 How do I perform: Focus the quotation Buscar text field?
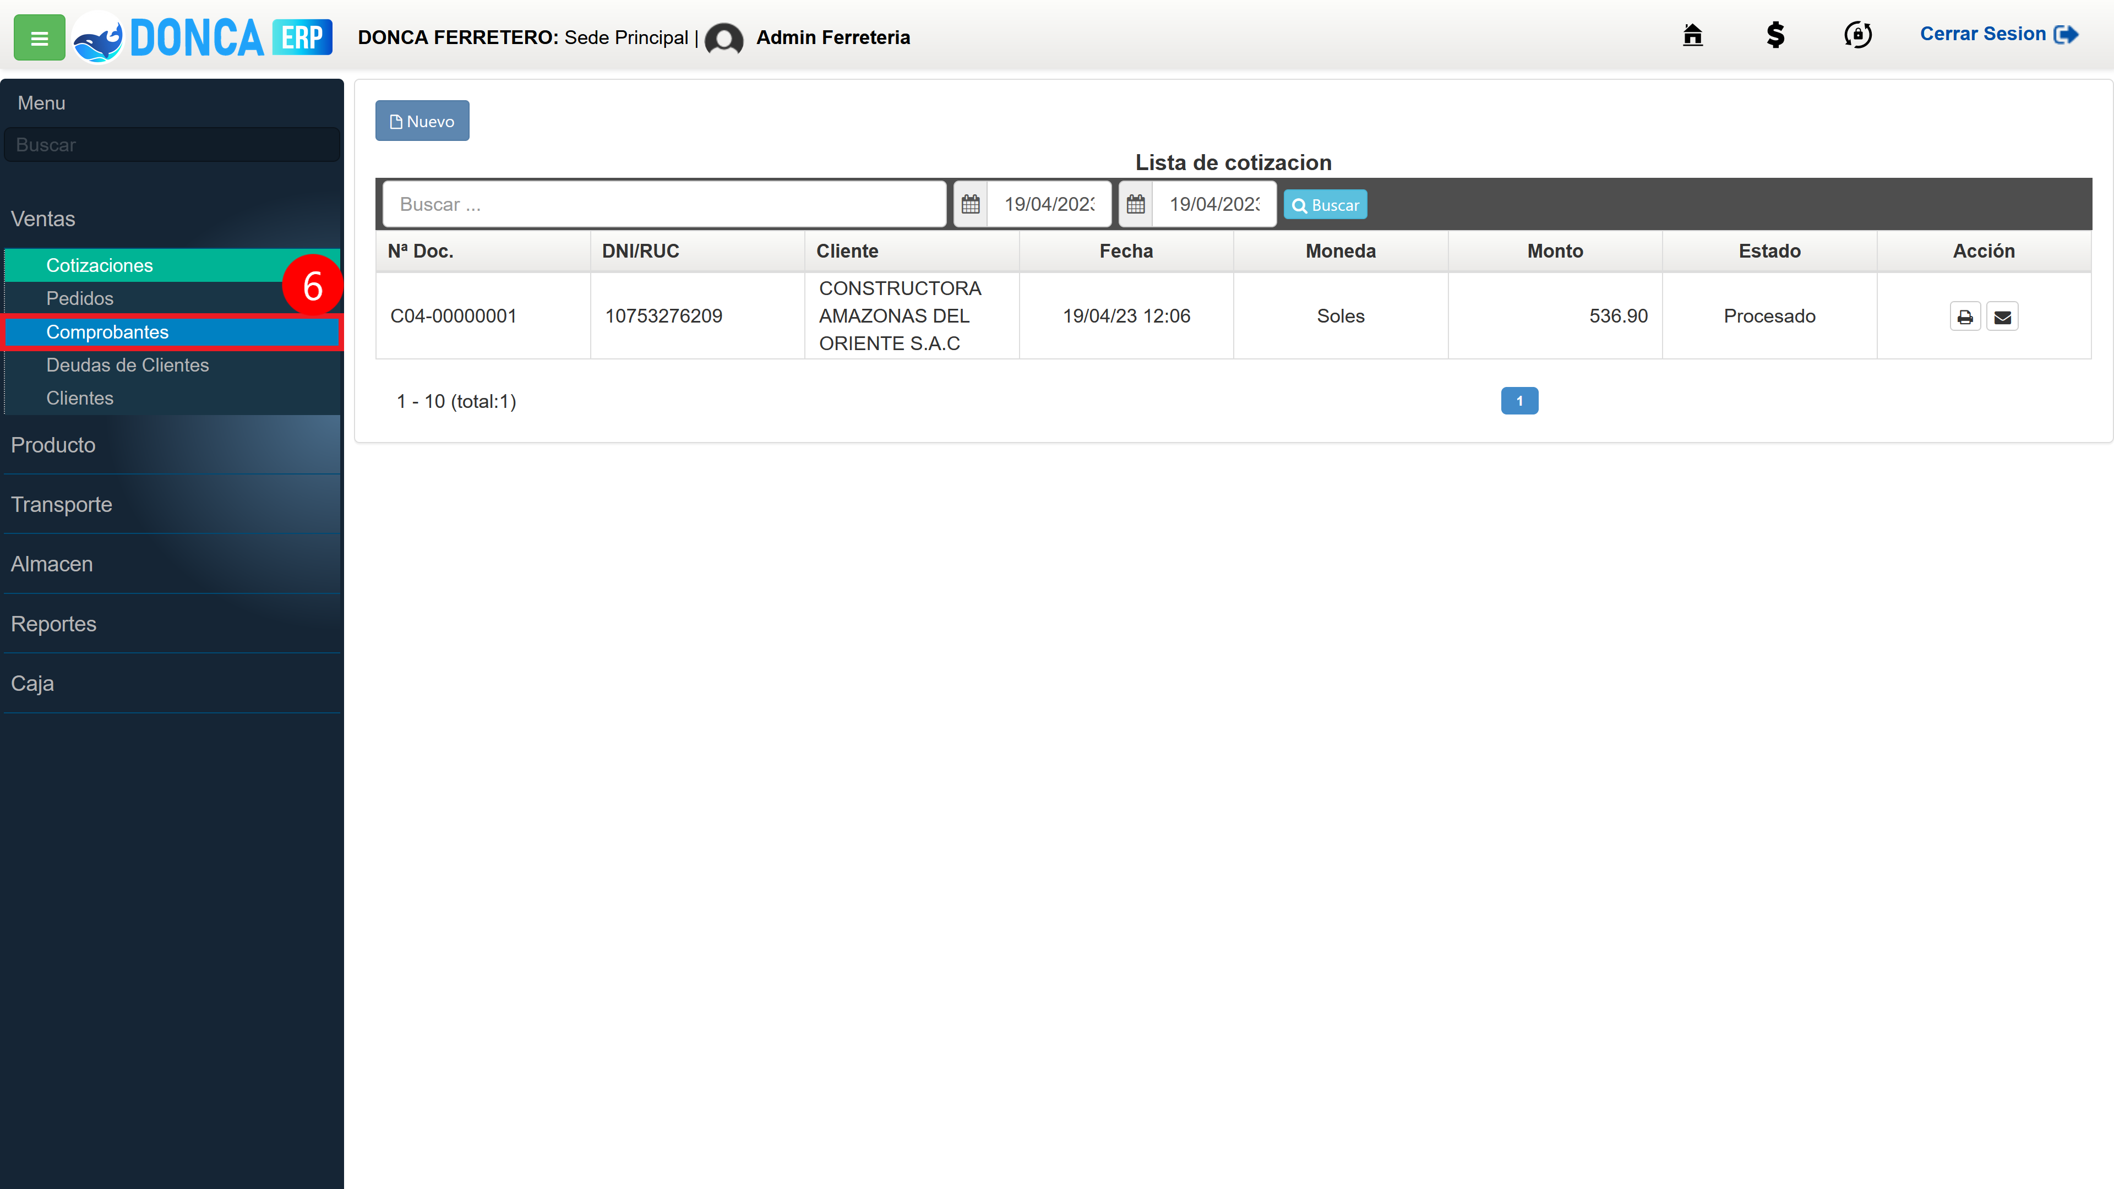coord(664,204)
